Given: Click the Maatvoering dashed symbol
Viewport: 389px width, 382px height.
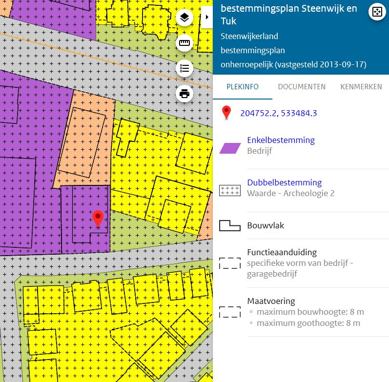Looking at the screenshot, I should coord(230,312).
